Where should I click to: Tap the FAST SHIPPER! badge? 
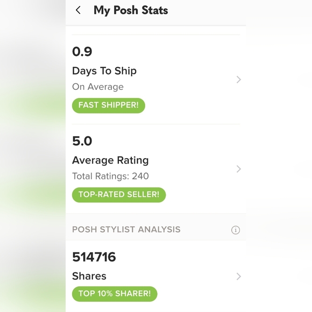tap(109, 105)
